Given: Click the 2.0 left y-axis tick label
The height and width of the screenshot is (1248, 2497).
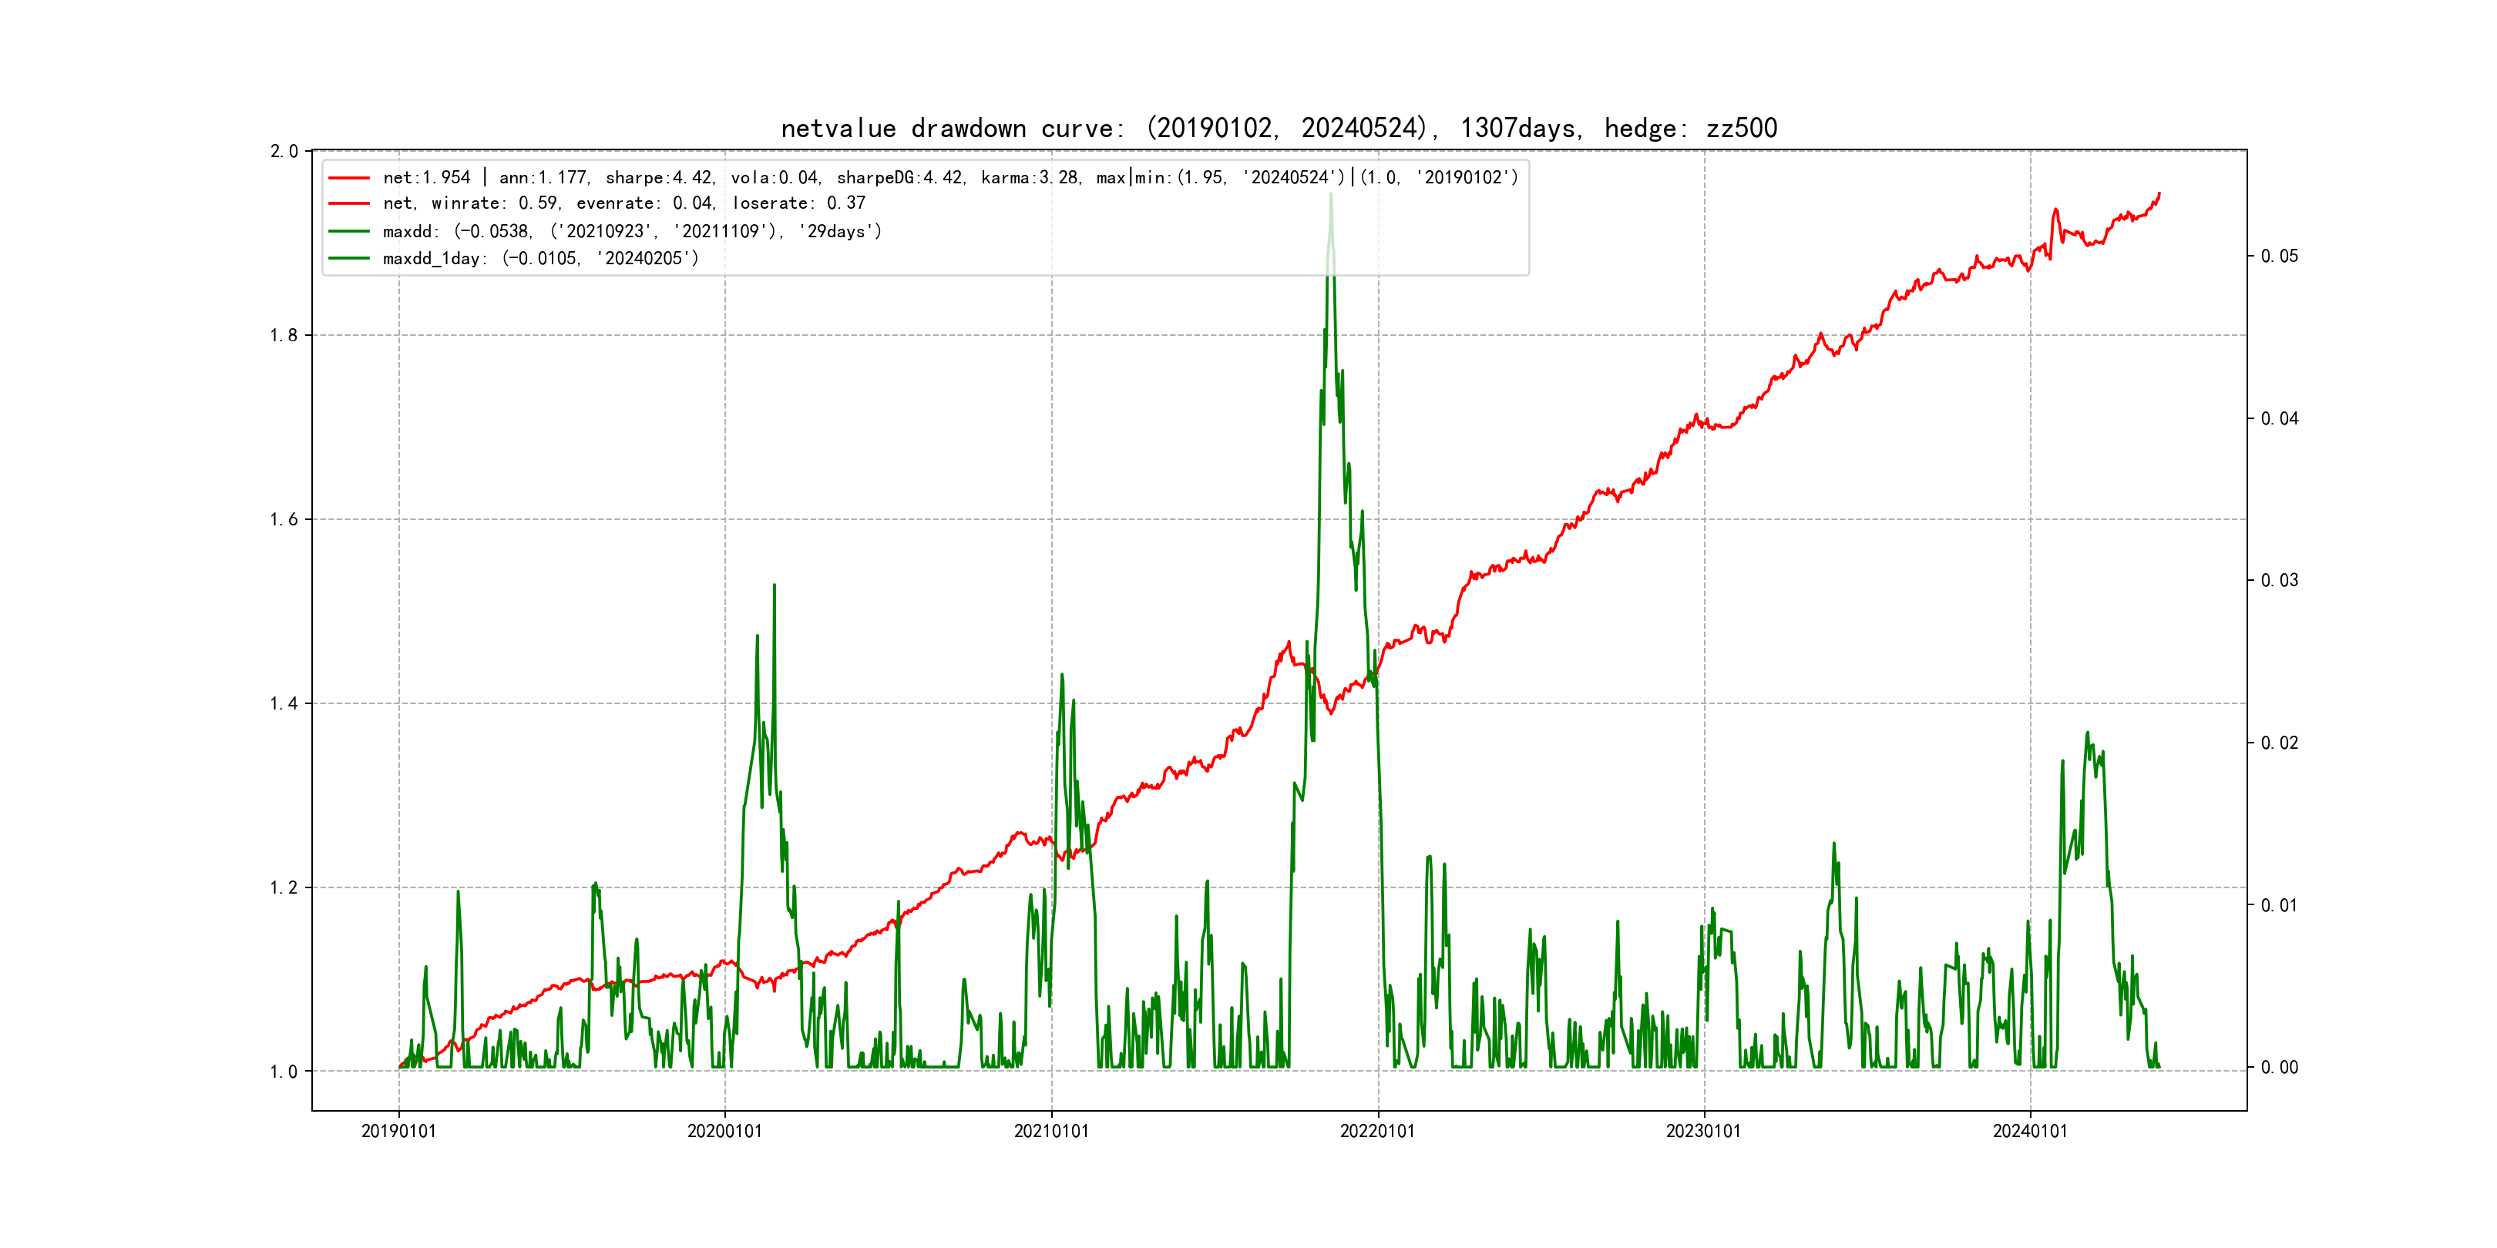Looking at the screenshot, I should coord(284,151).
